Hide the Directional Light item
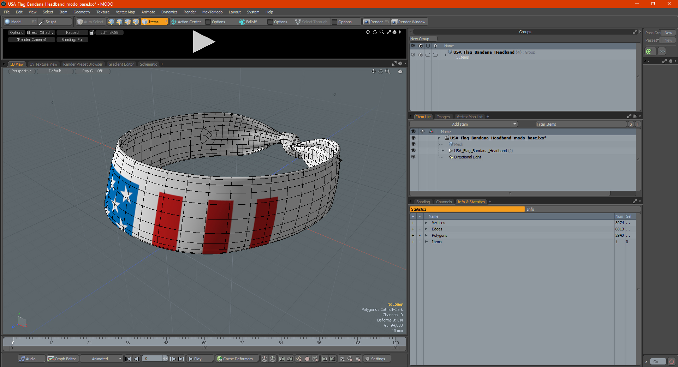 point(413,157)
